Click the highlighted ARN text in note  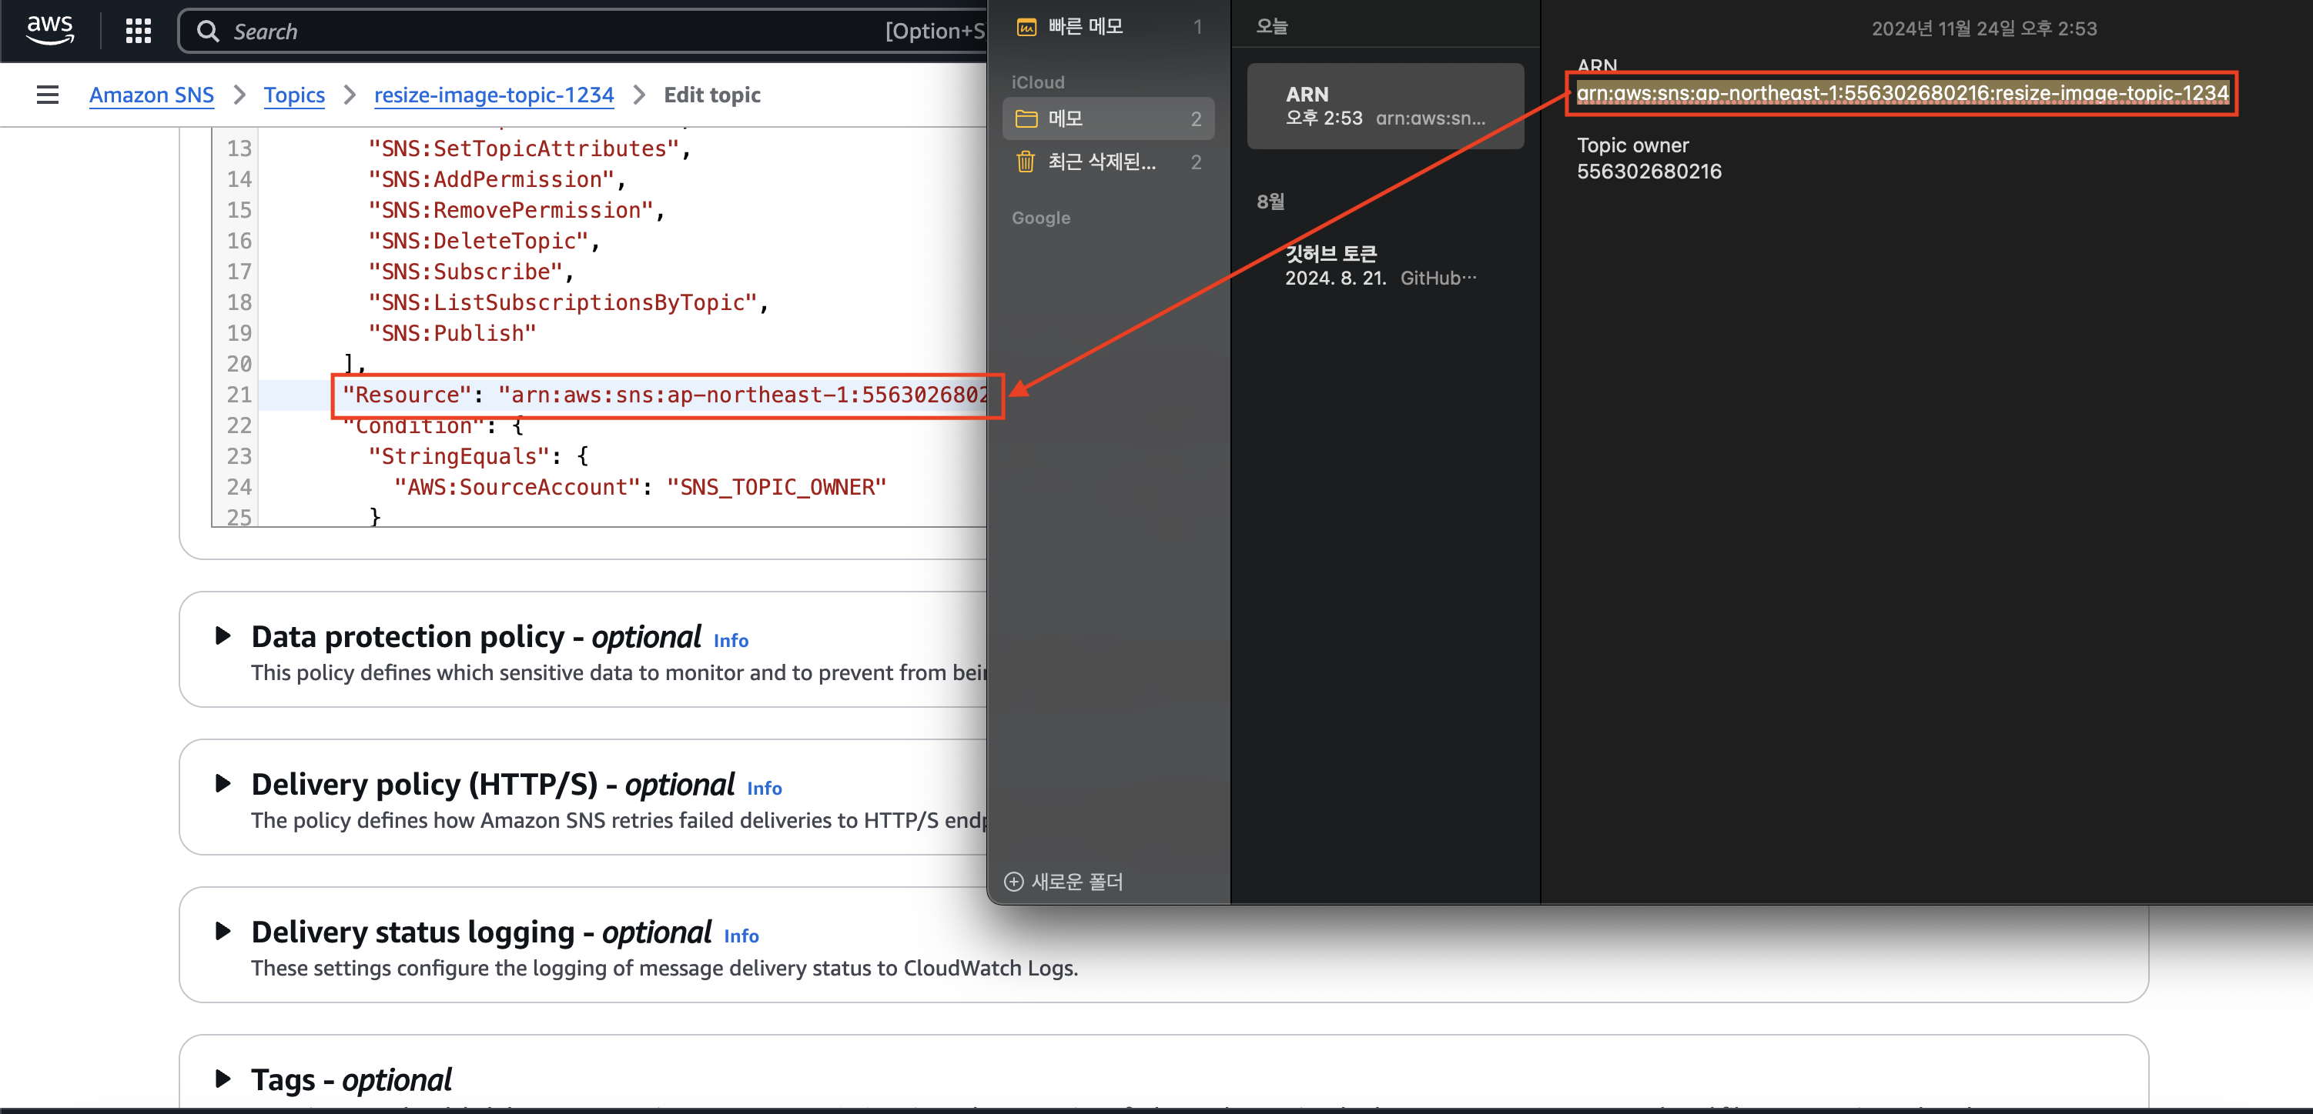click(x=1903, y=93)
